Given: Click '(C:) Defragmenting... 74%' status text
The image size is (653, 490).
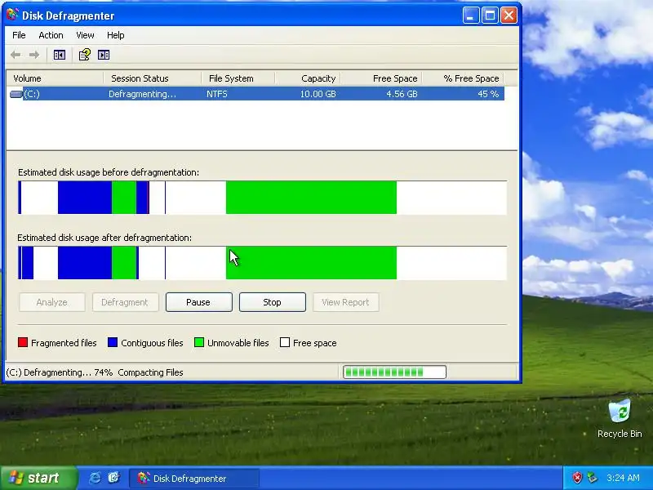Looking at the screenshot, I should (x=60, y=372).
